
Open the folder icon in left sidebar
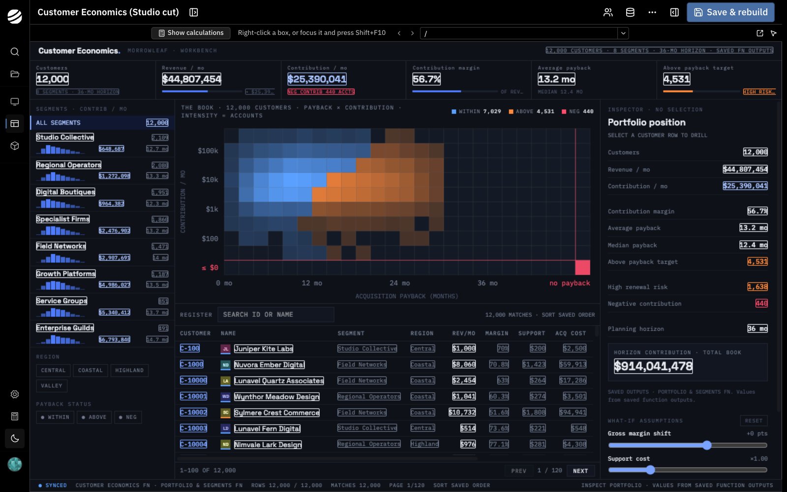tap(15, 74)
